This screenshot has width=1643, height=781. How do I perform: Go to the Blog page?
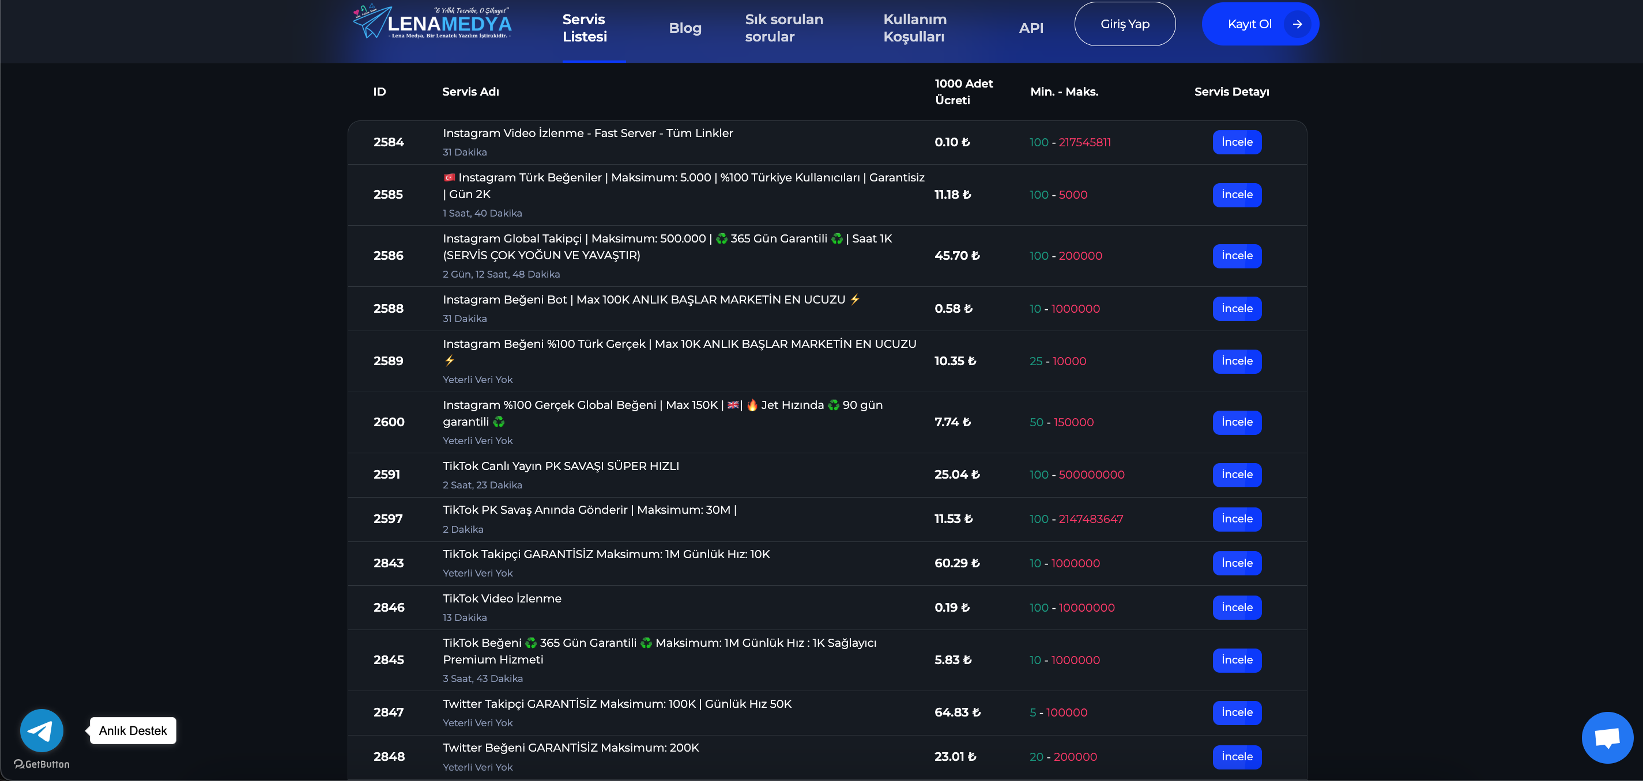coord(685,28)
